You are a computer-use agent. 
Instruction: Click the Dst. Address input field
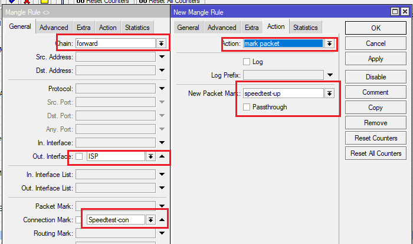tap(116, 71)
